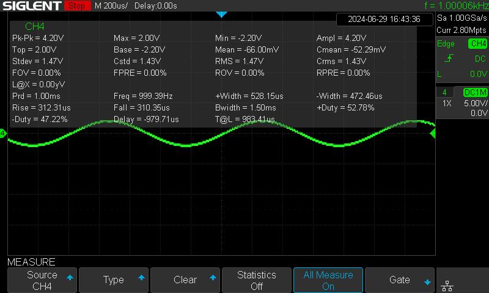Click the blue trigger position marker at top

pos(222,14)
